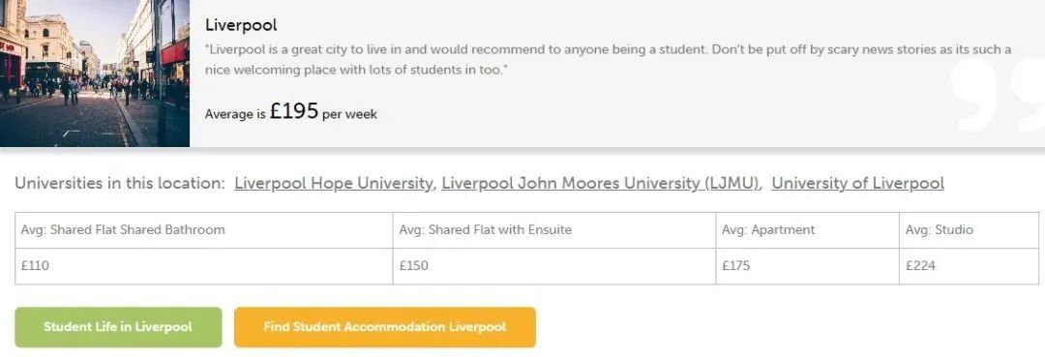Click the £175 apartment price cell
The height and width of the screenshot is (357, 1045).
click(808, 266)
